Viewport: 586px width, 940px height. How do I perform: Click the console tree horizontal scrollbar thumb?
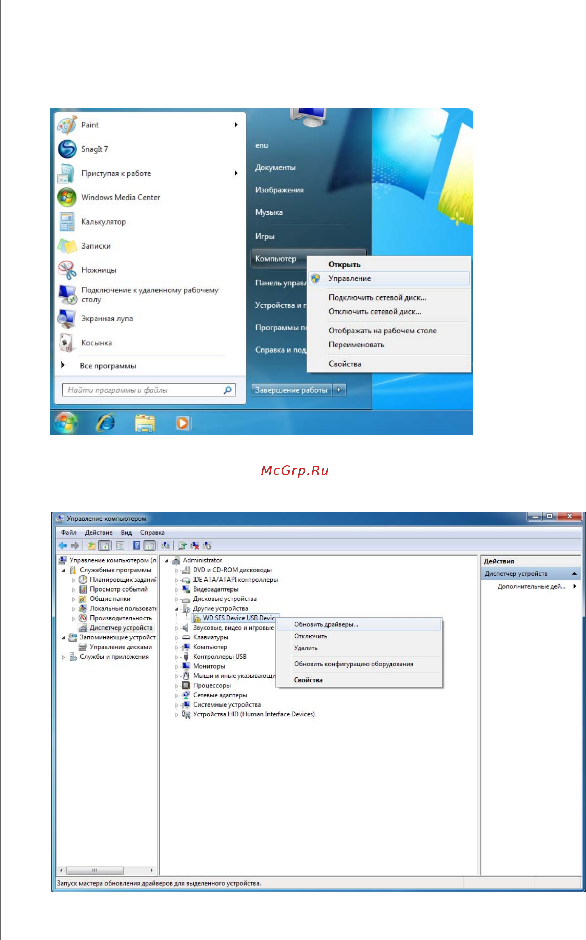(95, 870)
